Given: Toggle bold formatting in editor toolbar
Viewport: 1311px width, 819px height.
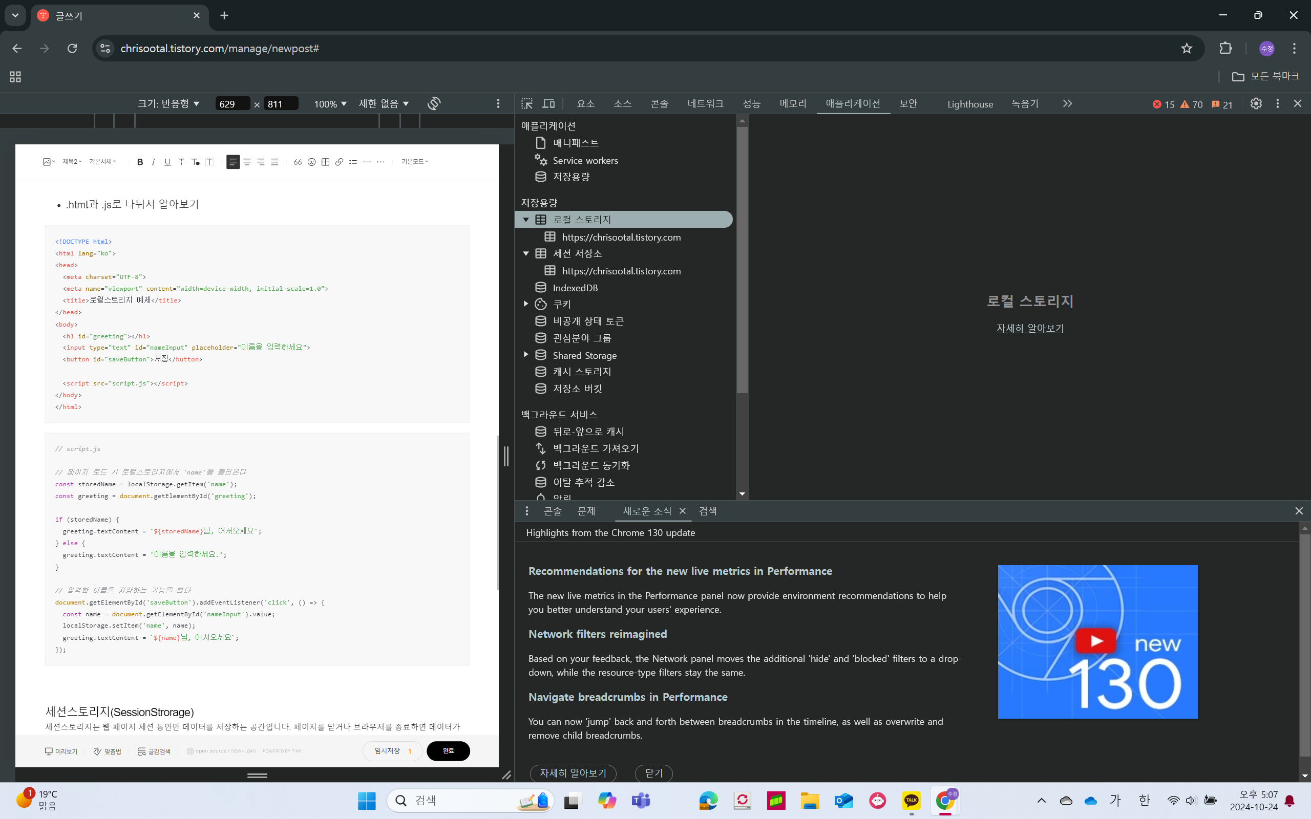Looking at the screenshot, I should [140, 161].
